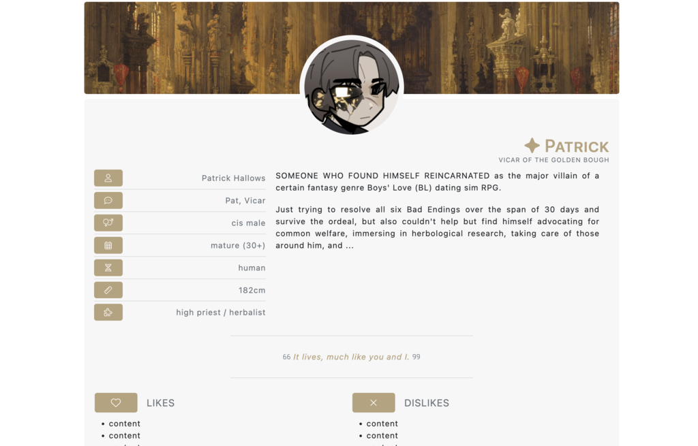Click the gender symbols icon
698x446 pixels.
click(x=108, y=223)
